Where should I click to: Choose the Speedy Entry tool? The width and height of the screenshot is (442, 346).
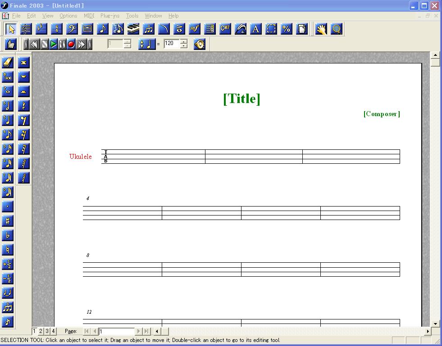point(118,29)
